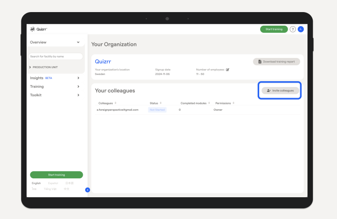Click the Your colleagues heading

point(115,91)
